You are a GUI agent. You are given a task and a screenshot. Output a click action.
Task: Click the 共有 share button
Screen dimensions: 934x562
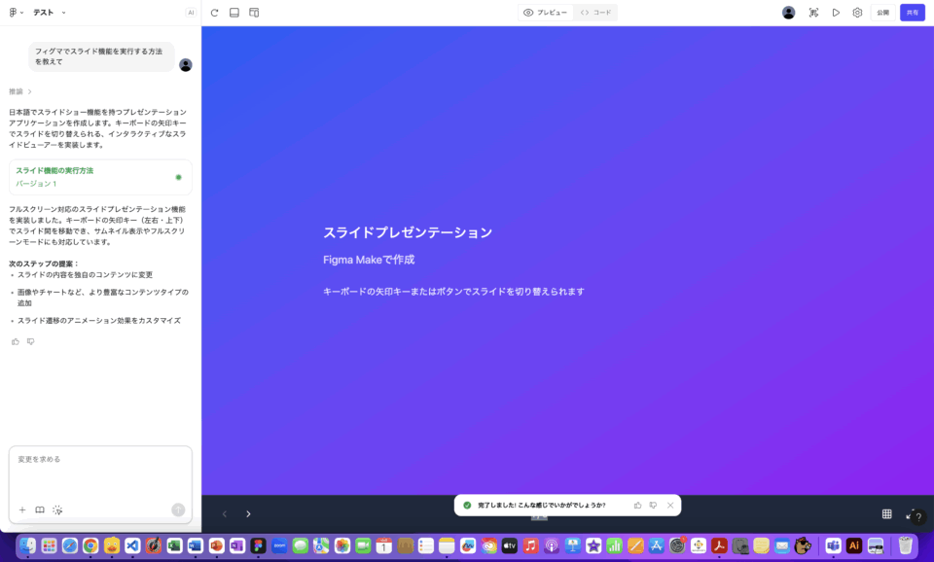coord(912,13)
